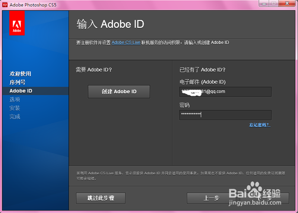The image size is (298, 213).
Task: Minimize the installer window
Action: 264,3
